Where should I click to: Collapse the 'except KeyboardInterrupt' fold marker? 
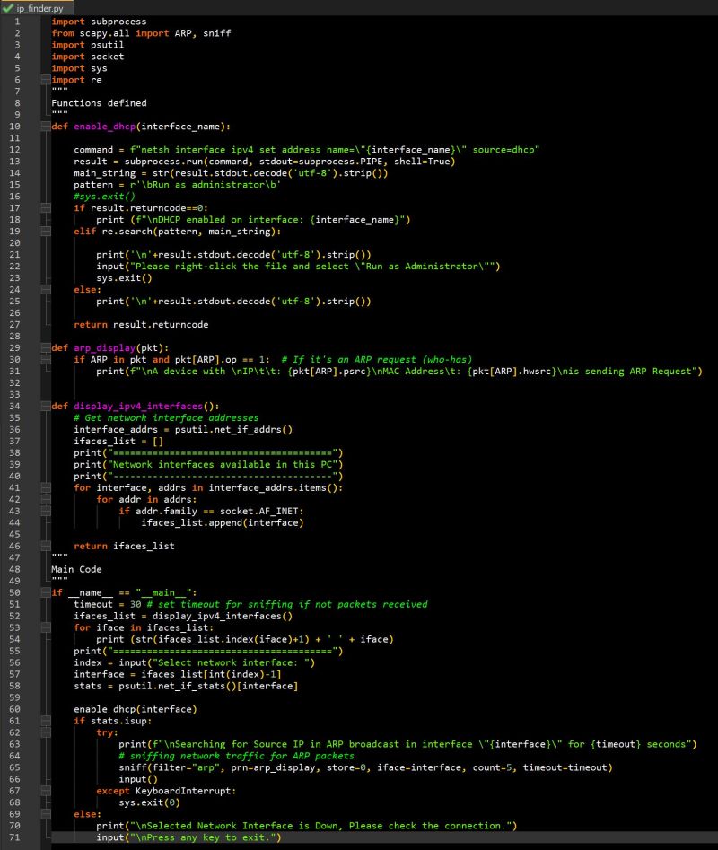point(46,791)
